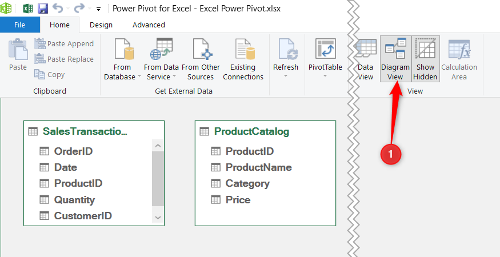Expand the PivotTable dropdown arrow
Viewport: 500px width, 257px height.
click(325, 76)
